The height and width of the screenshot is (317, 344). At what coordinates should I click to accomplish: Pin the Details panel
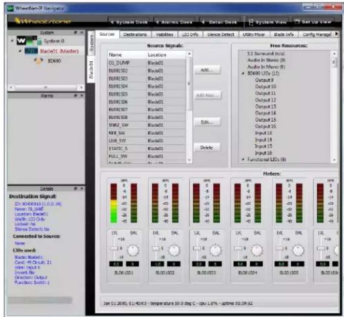click(x=76, y=188)
